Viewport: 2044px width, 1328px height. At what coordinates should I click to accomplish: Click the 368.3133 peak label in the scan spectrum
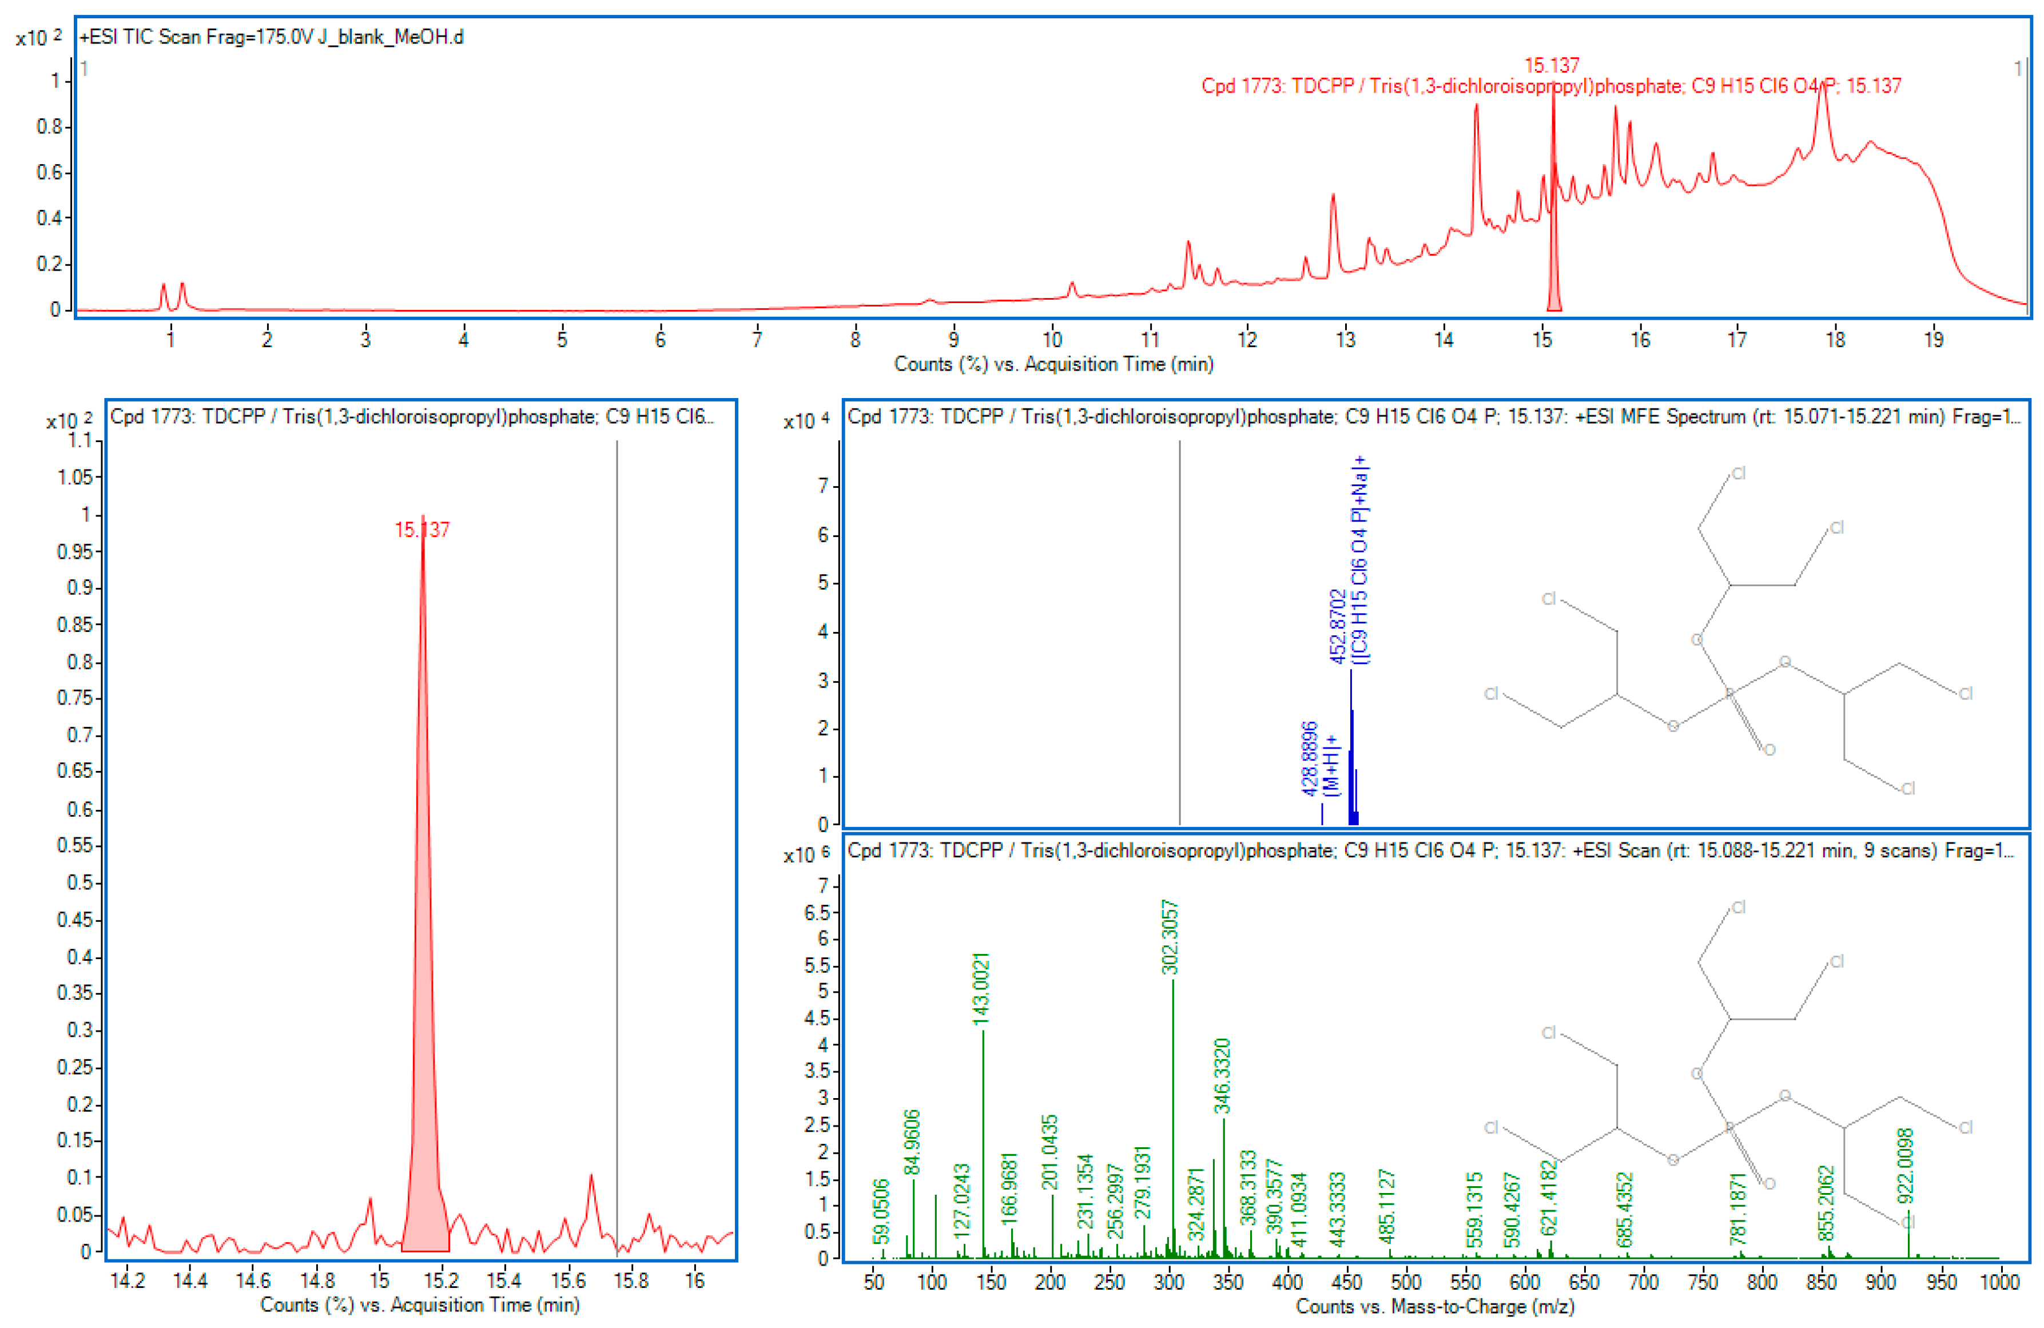coord(1248,1187)
